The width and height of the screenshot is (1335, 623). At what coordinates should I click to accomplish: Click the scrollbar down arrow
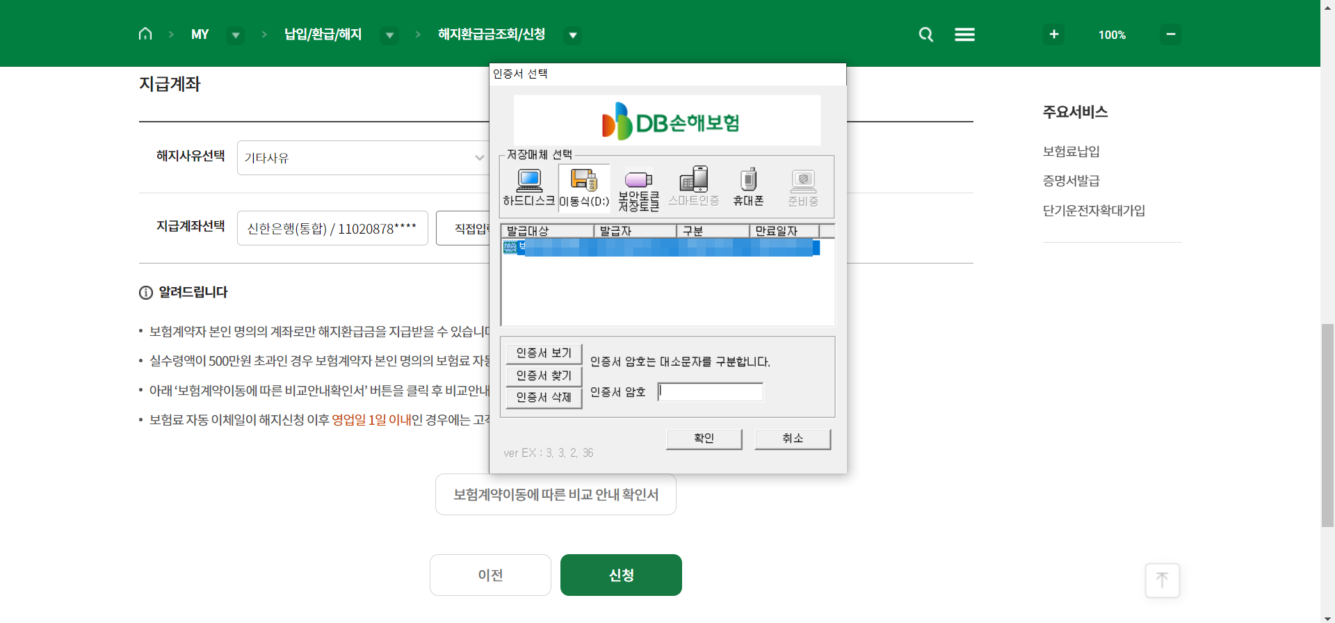coord(1327,617)
